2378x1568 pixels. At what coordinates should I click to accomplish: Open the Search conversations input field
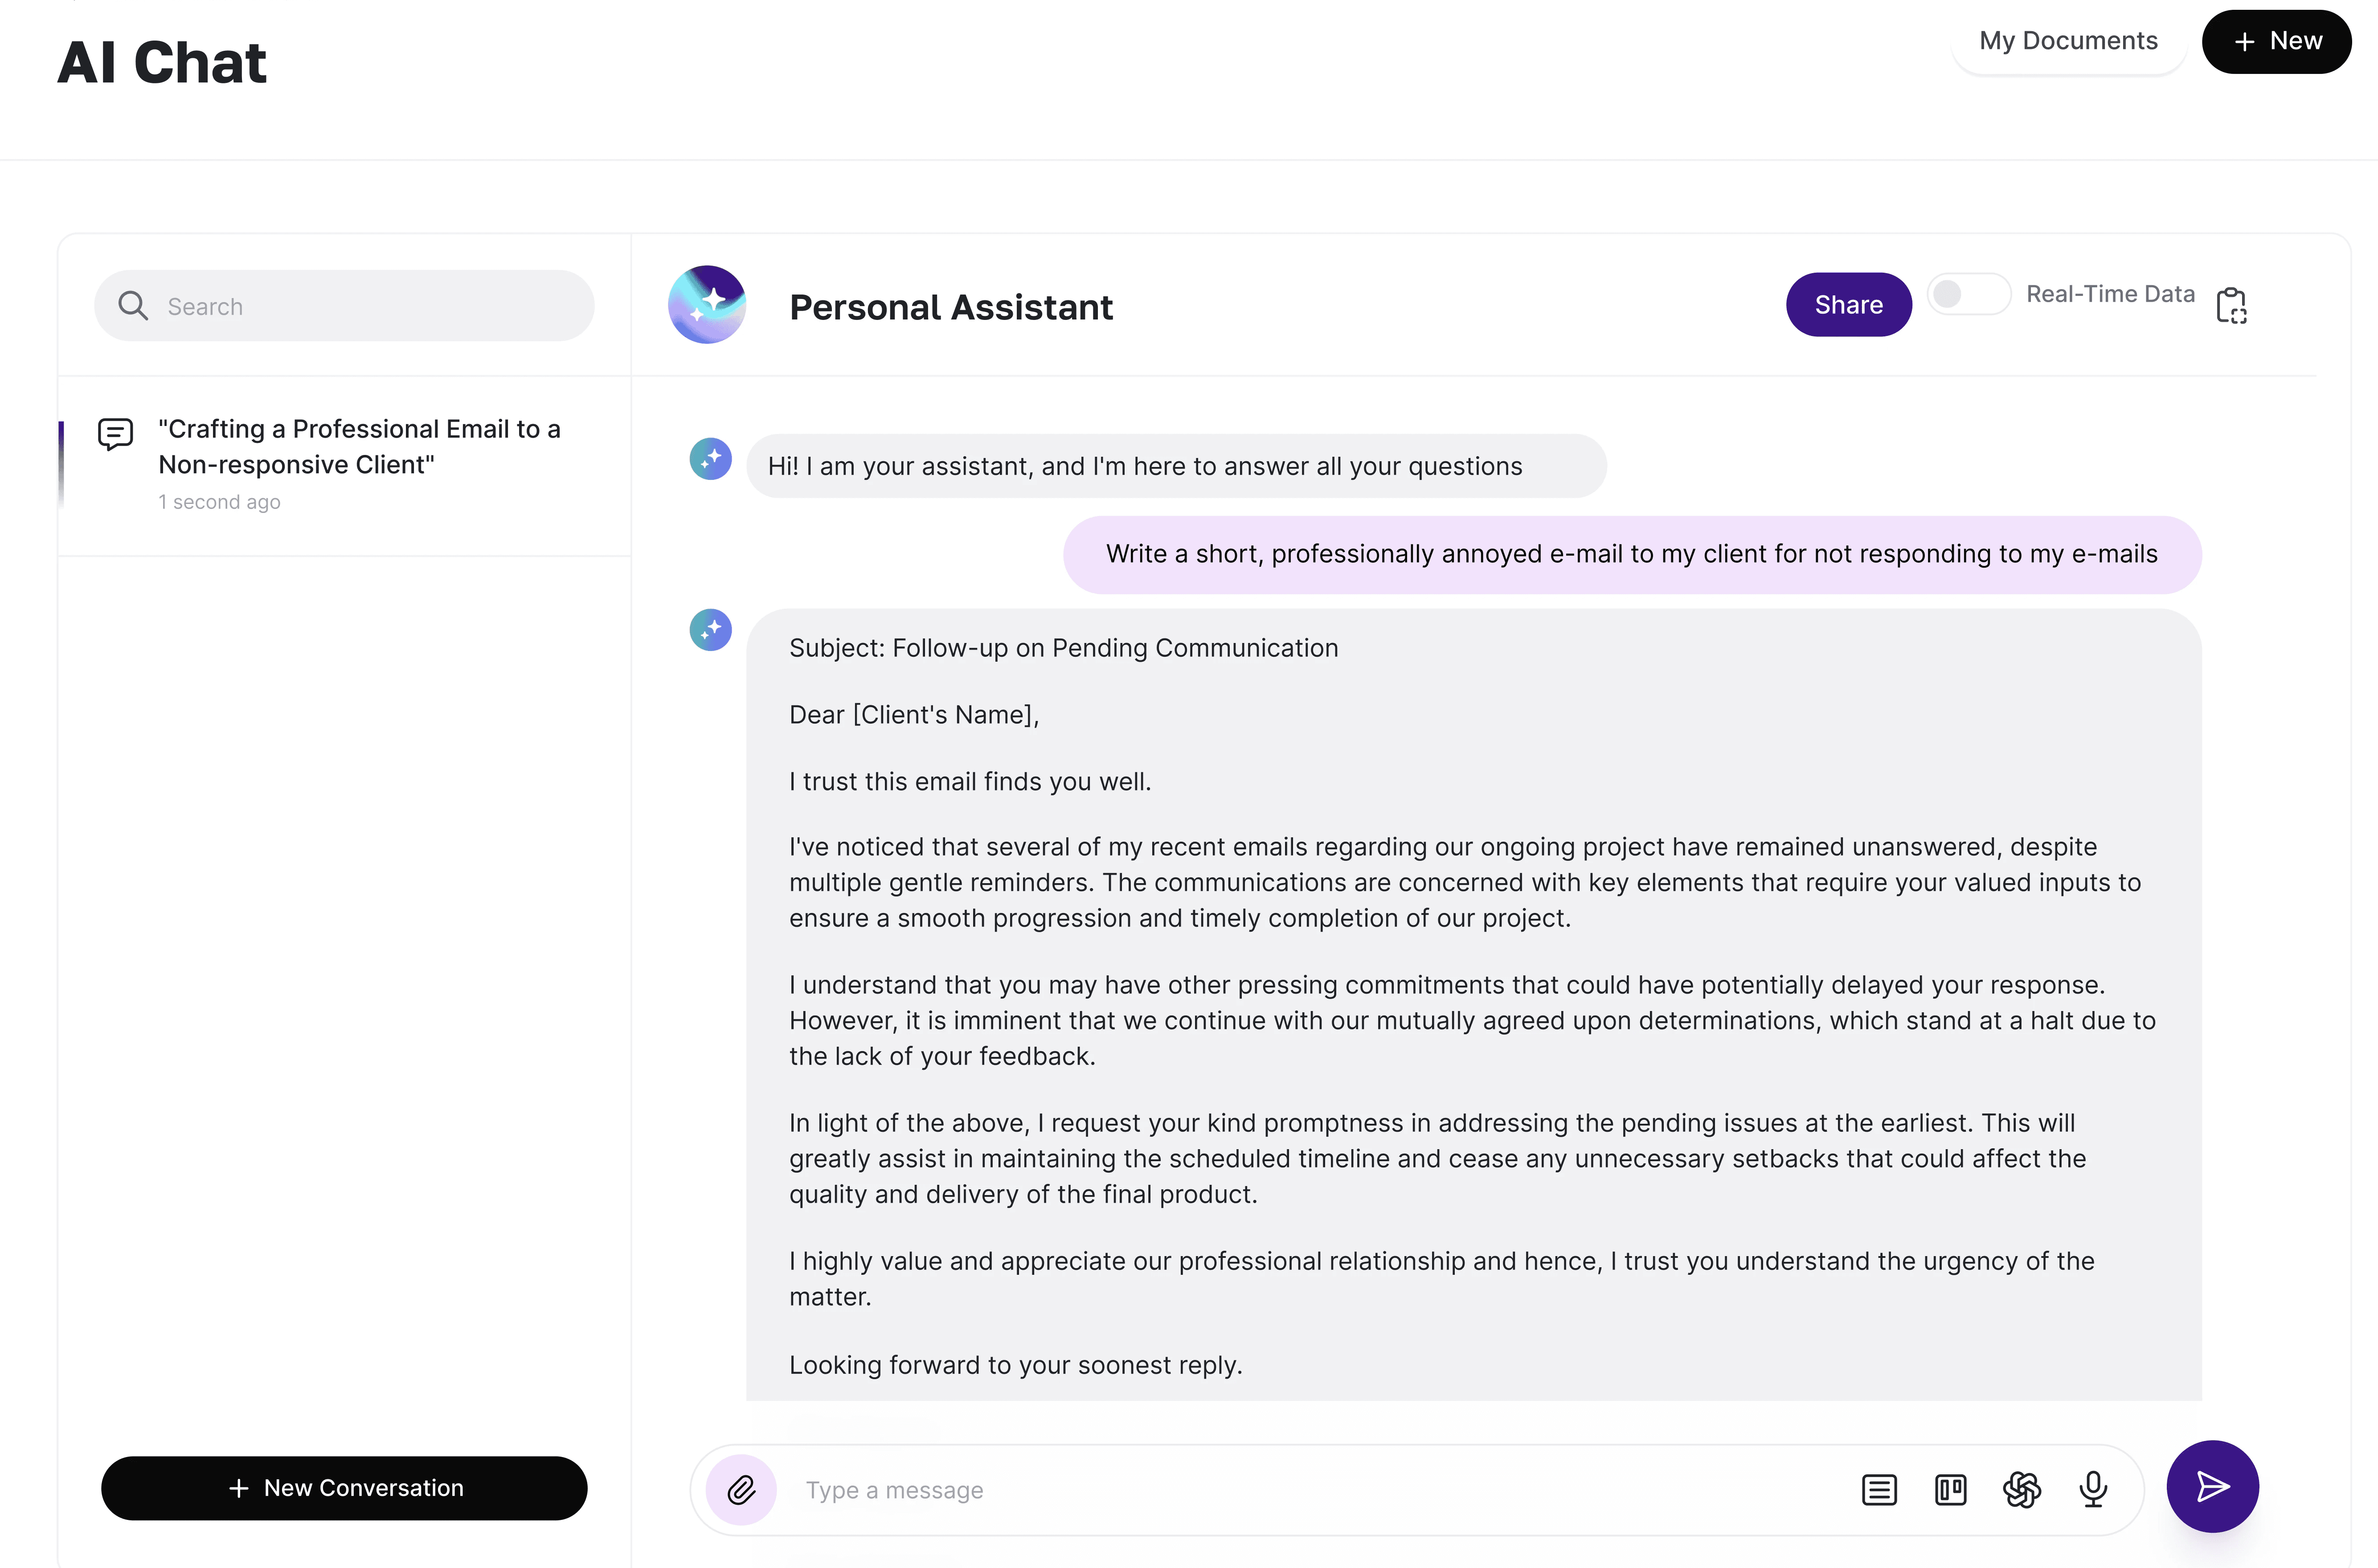(x=345, y=304)
